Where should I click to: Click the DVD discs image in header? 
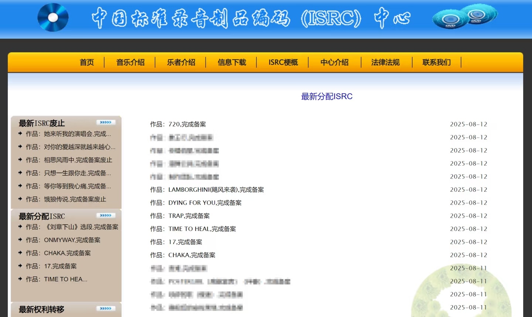[x=465, y=17]
